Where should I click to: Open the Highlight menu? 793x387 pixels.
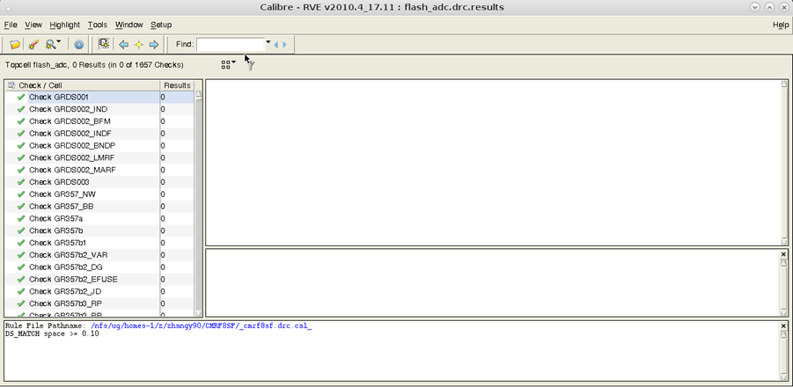click(x=64, y=25)
